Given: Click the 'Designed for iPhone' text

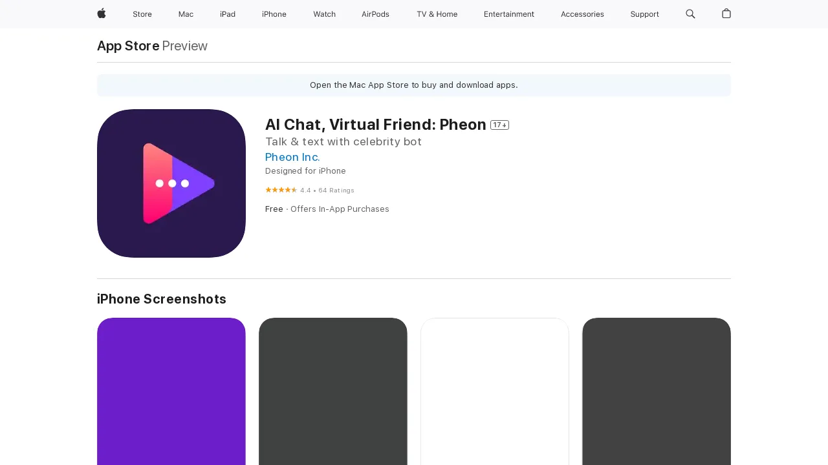Looking at the screenshot, I should [x=305, y=171].
